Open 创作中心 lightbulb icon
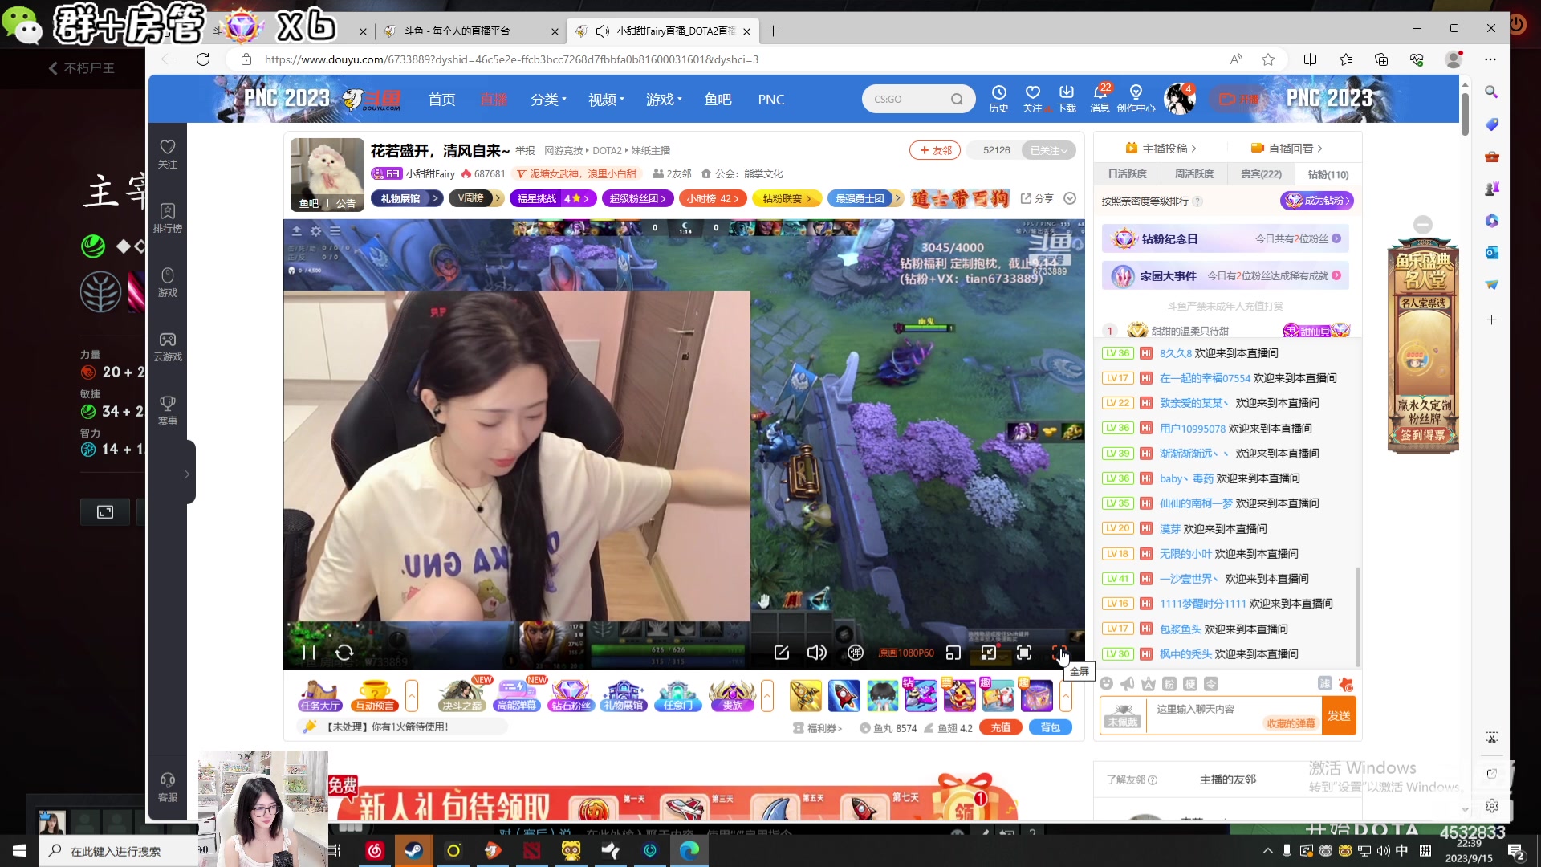This screenshot has width=1541, height=867. (1136, 99)
